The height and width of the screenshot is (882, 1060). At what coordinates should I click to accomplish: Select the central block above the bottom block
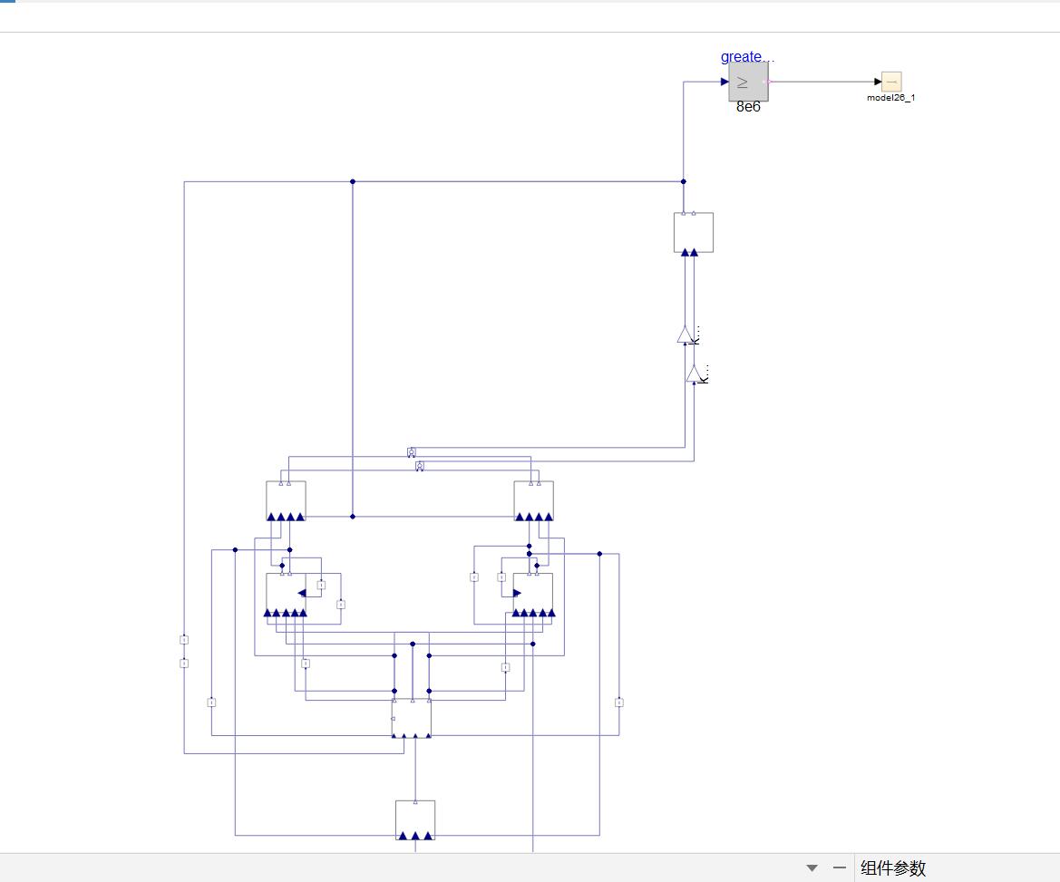(x=412, y=719)
